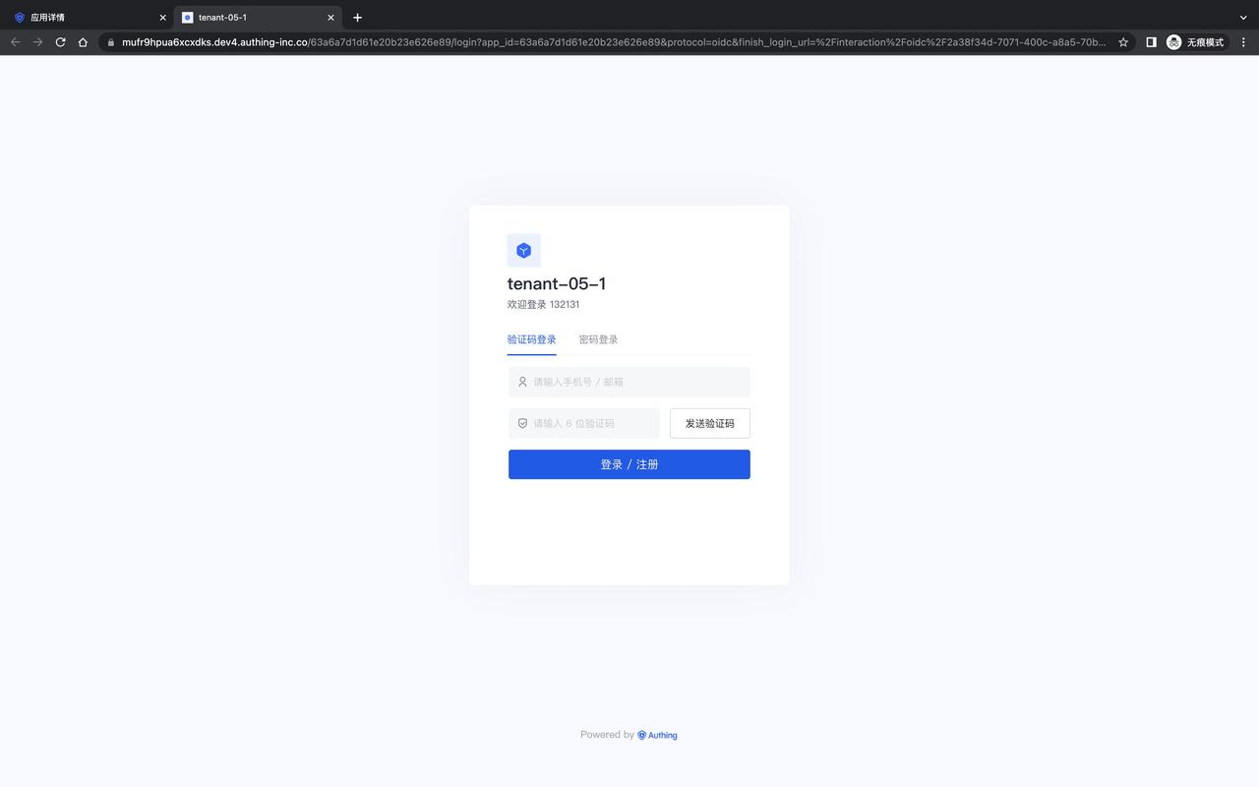1259x787 pixels.
Task: Expand the tab search chevron
Action: (1243, 18)
